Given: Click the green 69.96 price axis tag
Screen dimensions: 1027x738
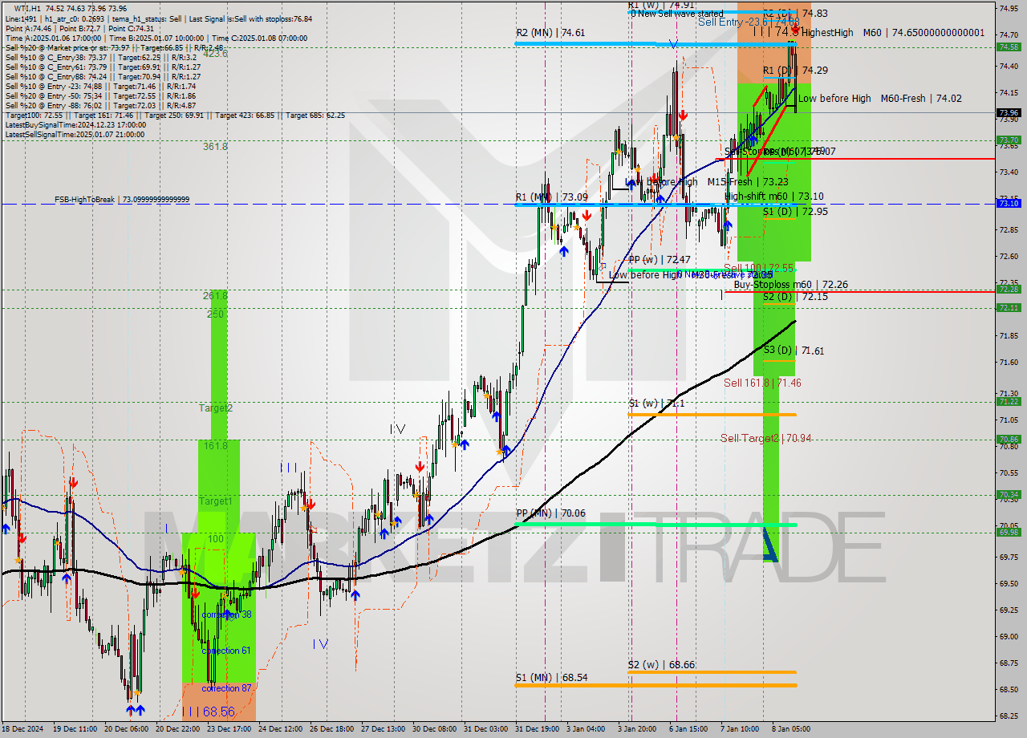Looking at the screenshot, I should pos(1009,532).
